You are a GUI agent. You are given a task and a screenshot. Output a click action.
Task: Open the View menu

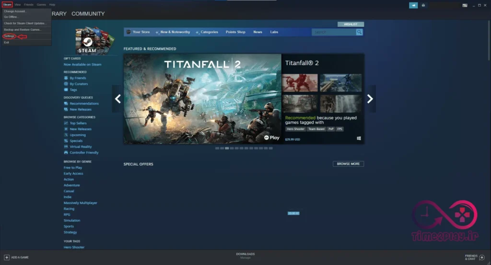[x=18, y=5]
